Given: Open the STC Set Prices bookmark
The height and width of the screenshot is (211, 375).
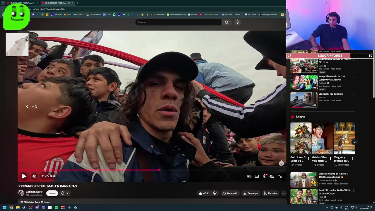Looking at the screenshot, I should 157,14.
